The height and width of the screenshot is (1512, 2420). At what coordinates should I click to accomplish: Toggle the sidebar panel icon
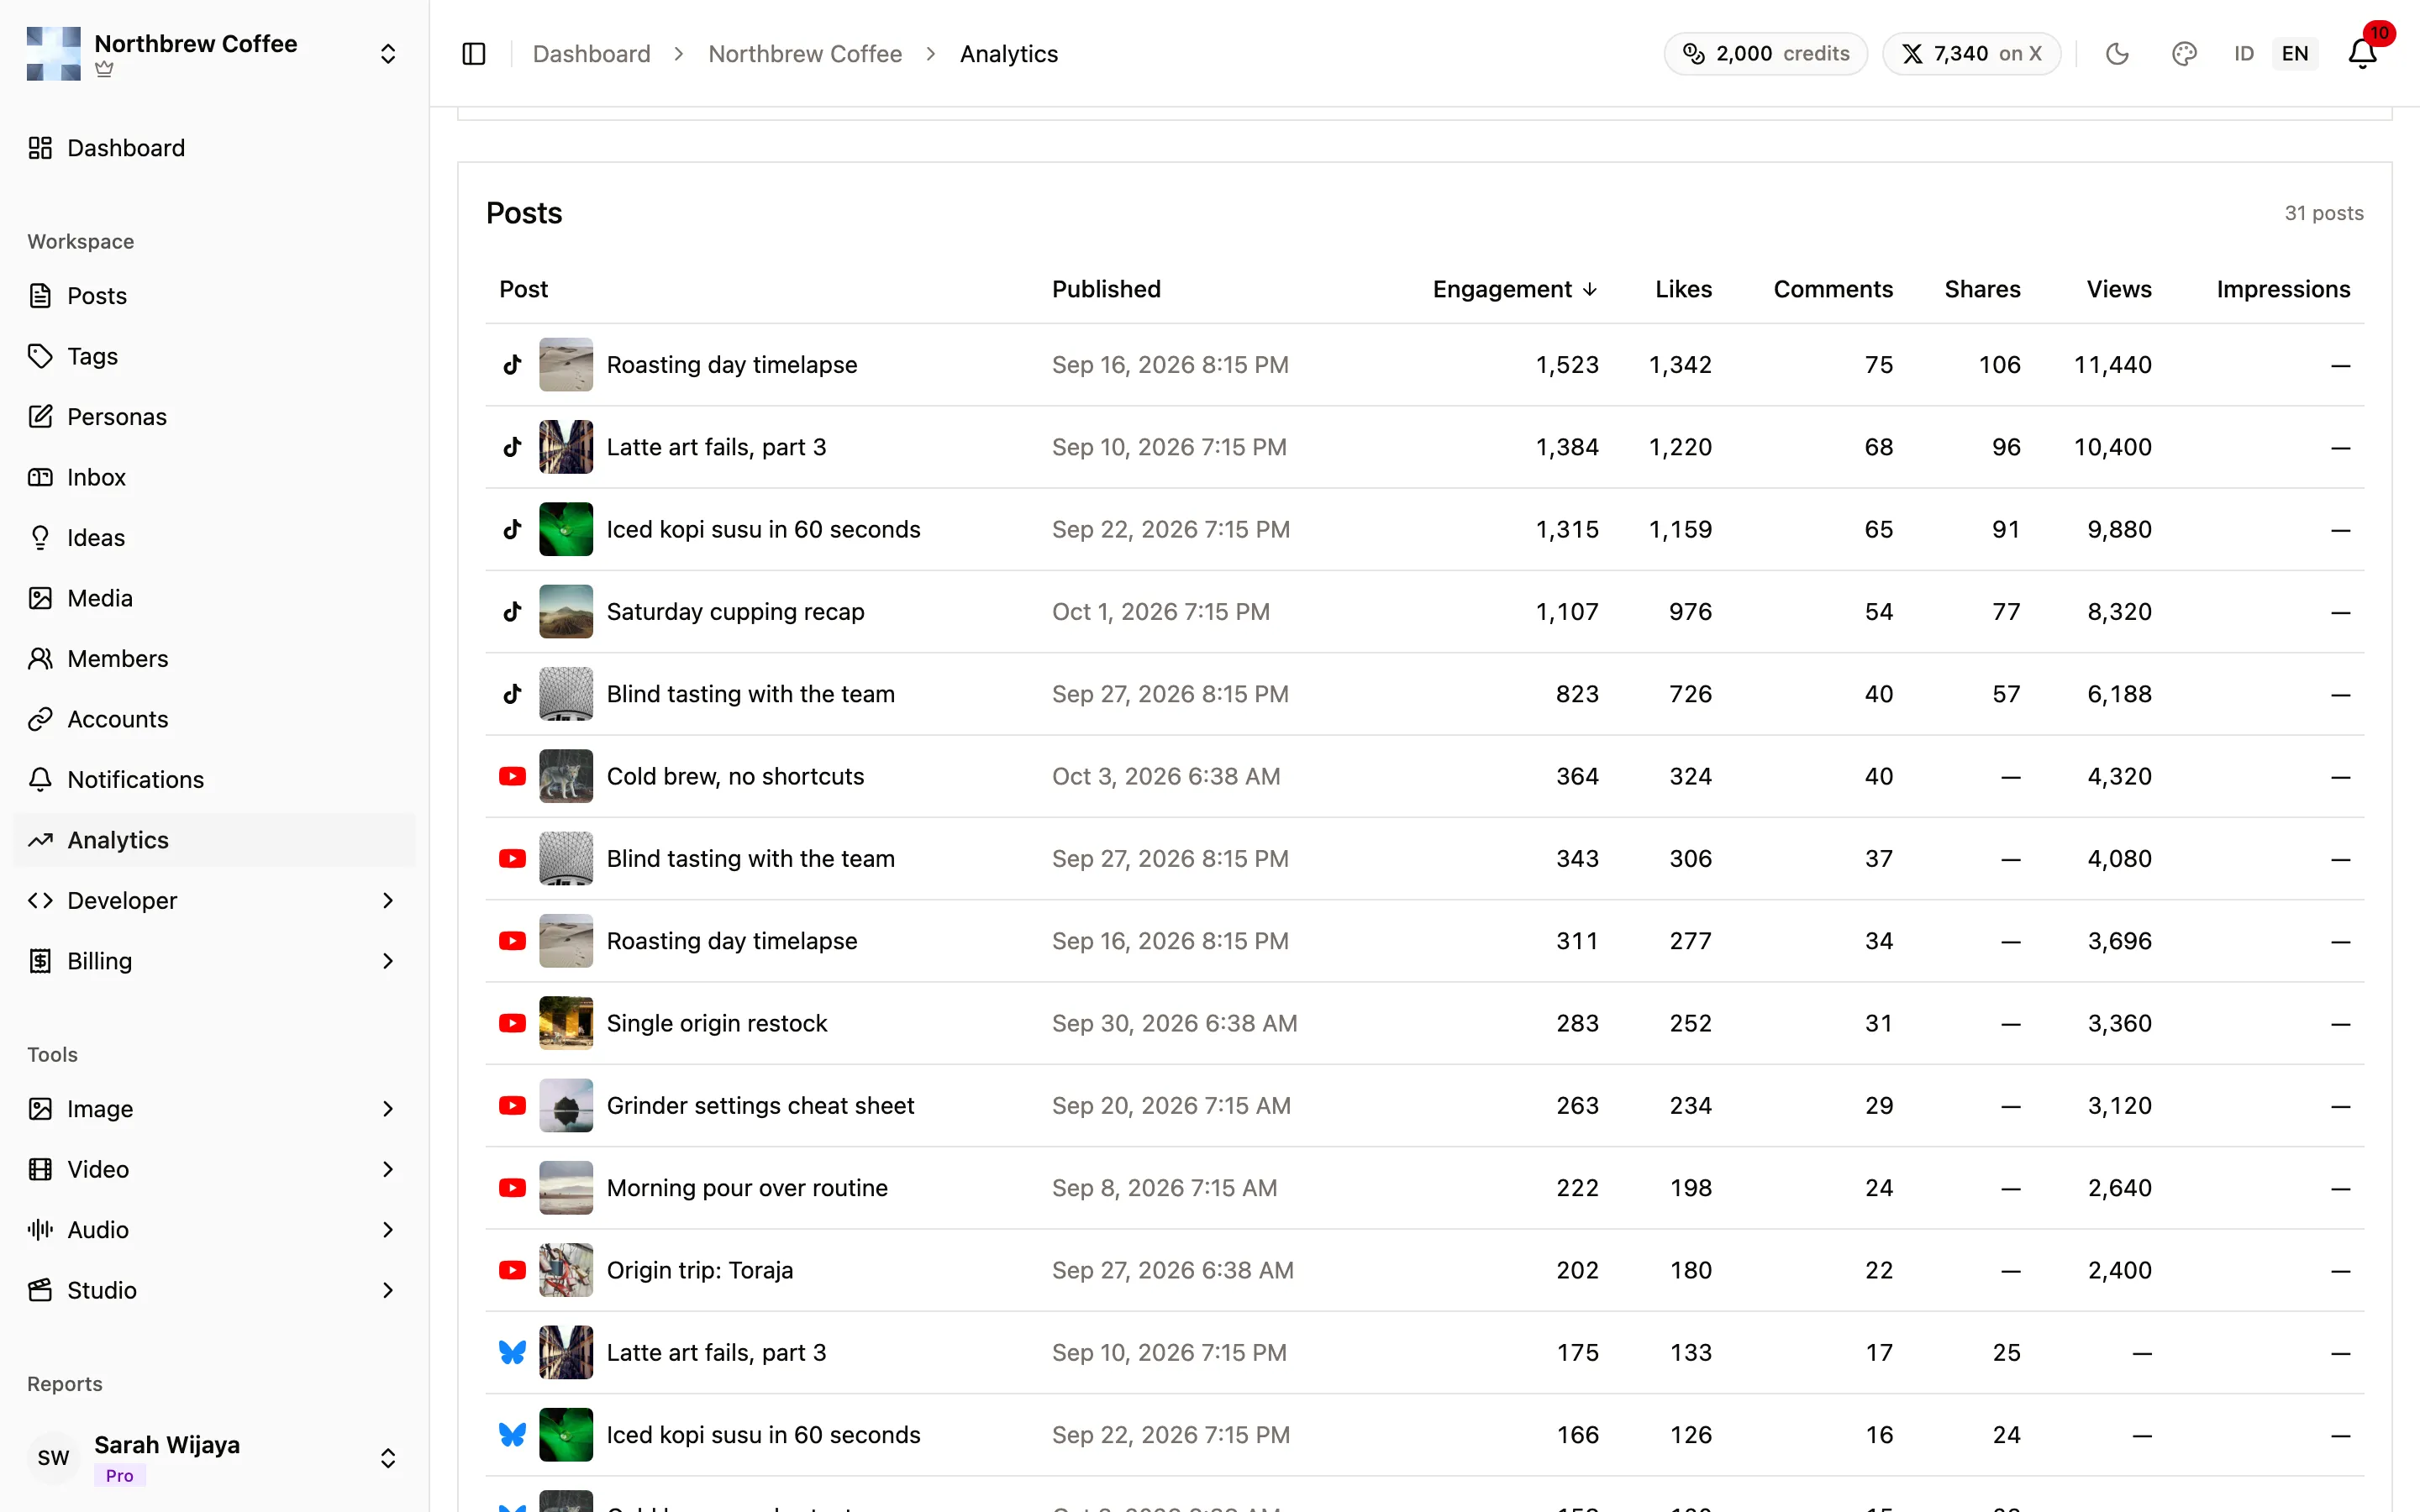(474, 54)
